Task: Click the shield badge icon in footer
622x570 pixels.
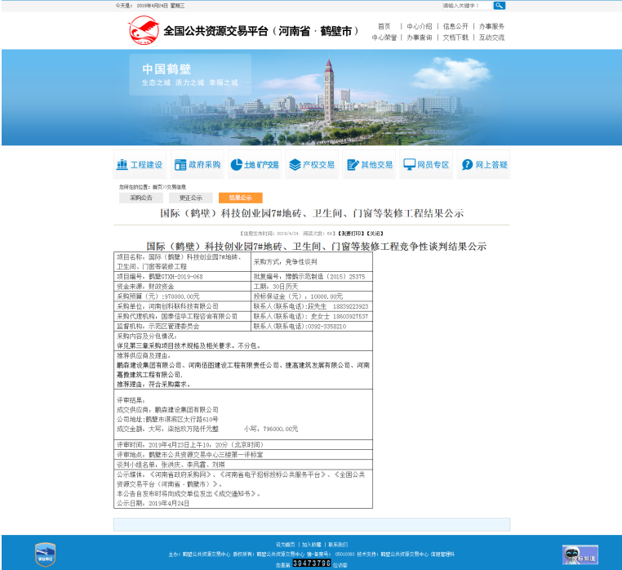Action: coord(46,554)
